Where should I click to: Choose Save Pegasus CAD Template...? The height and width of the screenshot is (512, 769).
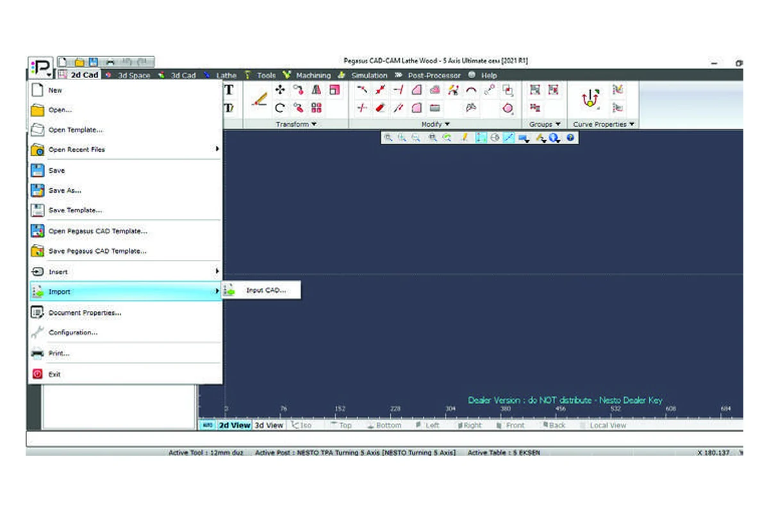(125, 251)
